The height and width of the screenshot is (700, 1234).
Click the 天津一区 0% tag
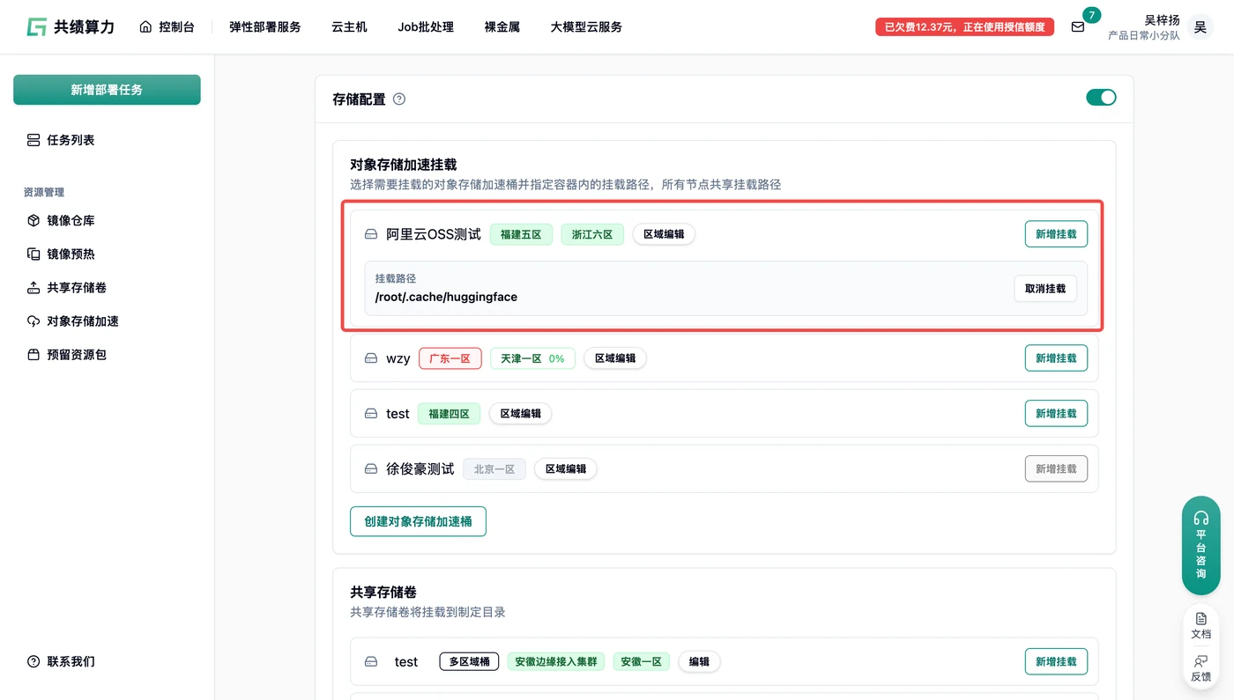[x=532, y=358]
